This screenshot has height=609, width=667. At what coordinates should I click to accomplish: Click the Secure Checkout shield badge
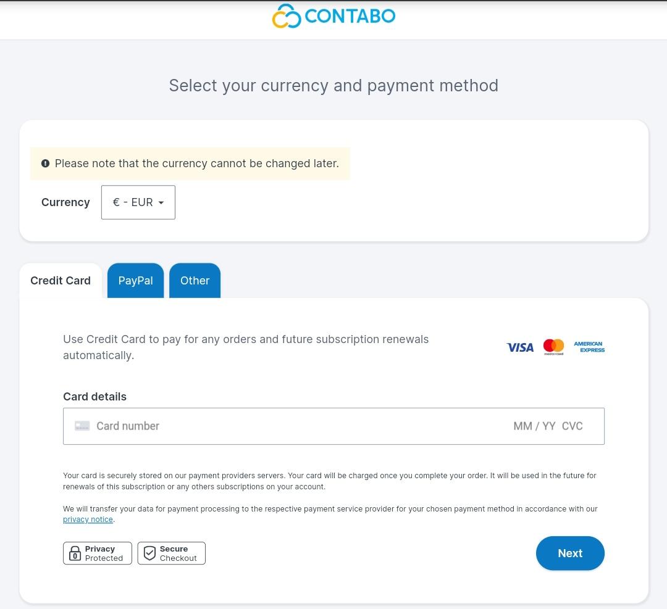point(171,553)
